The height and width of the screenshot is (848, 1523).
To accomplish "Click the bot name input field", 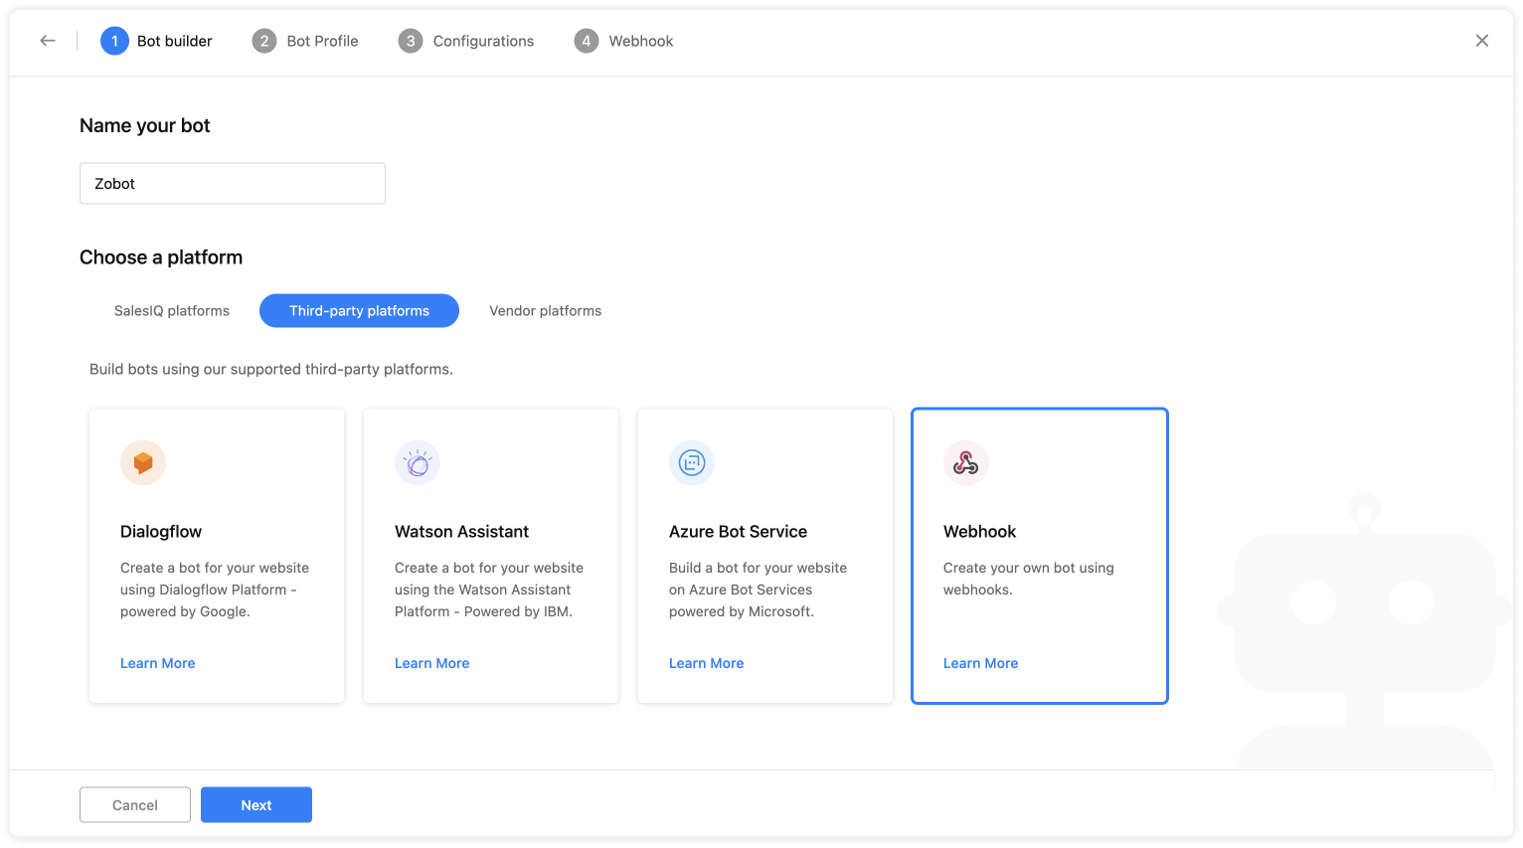I will (x=233, y=184).
